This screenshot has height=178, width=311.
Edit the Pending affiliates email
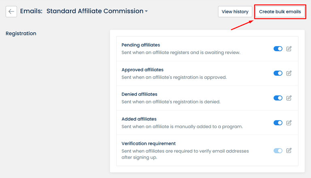289,49
